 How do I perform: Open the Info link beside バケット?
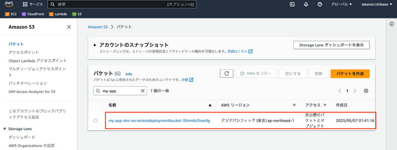tap(129, 74)
